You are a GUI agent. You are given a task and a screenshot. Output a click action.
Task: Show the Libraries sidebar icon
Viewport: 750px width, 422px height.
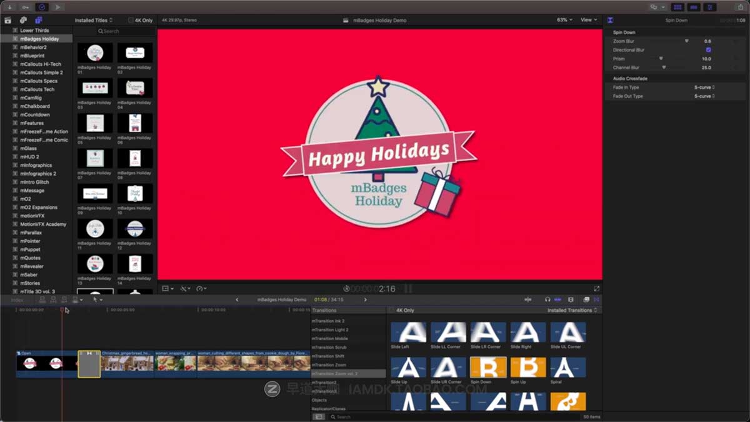tap(8, 20)
